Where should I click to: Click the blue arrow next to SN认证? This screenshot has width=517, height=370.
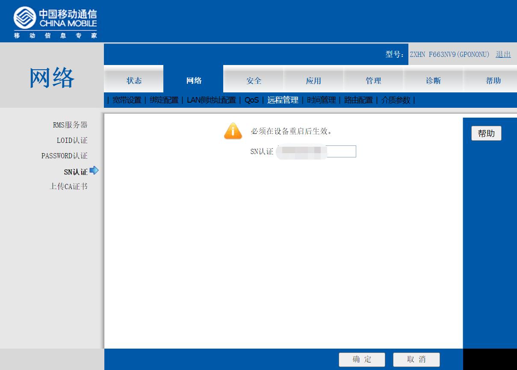point(93,172)
